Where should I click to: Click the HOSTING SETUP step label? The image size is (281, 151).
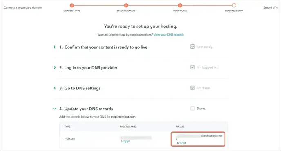pyautogui.click(x=234, y=11)
